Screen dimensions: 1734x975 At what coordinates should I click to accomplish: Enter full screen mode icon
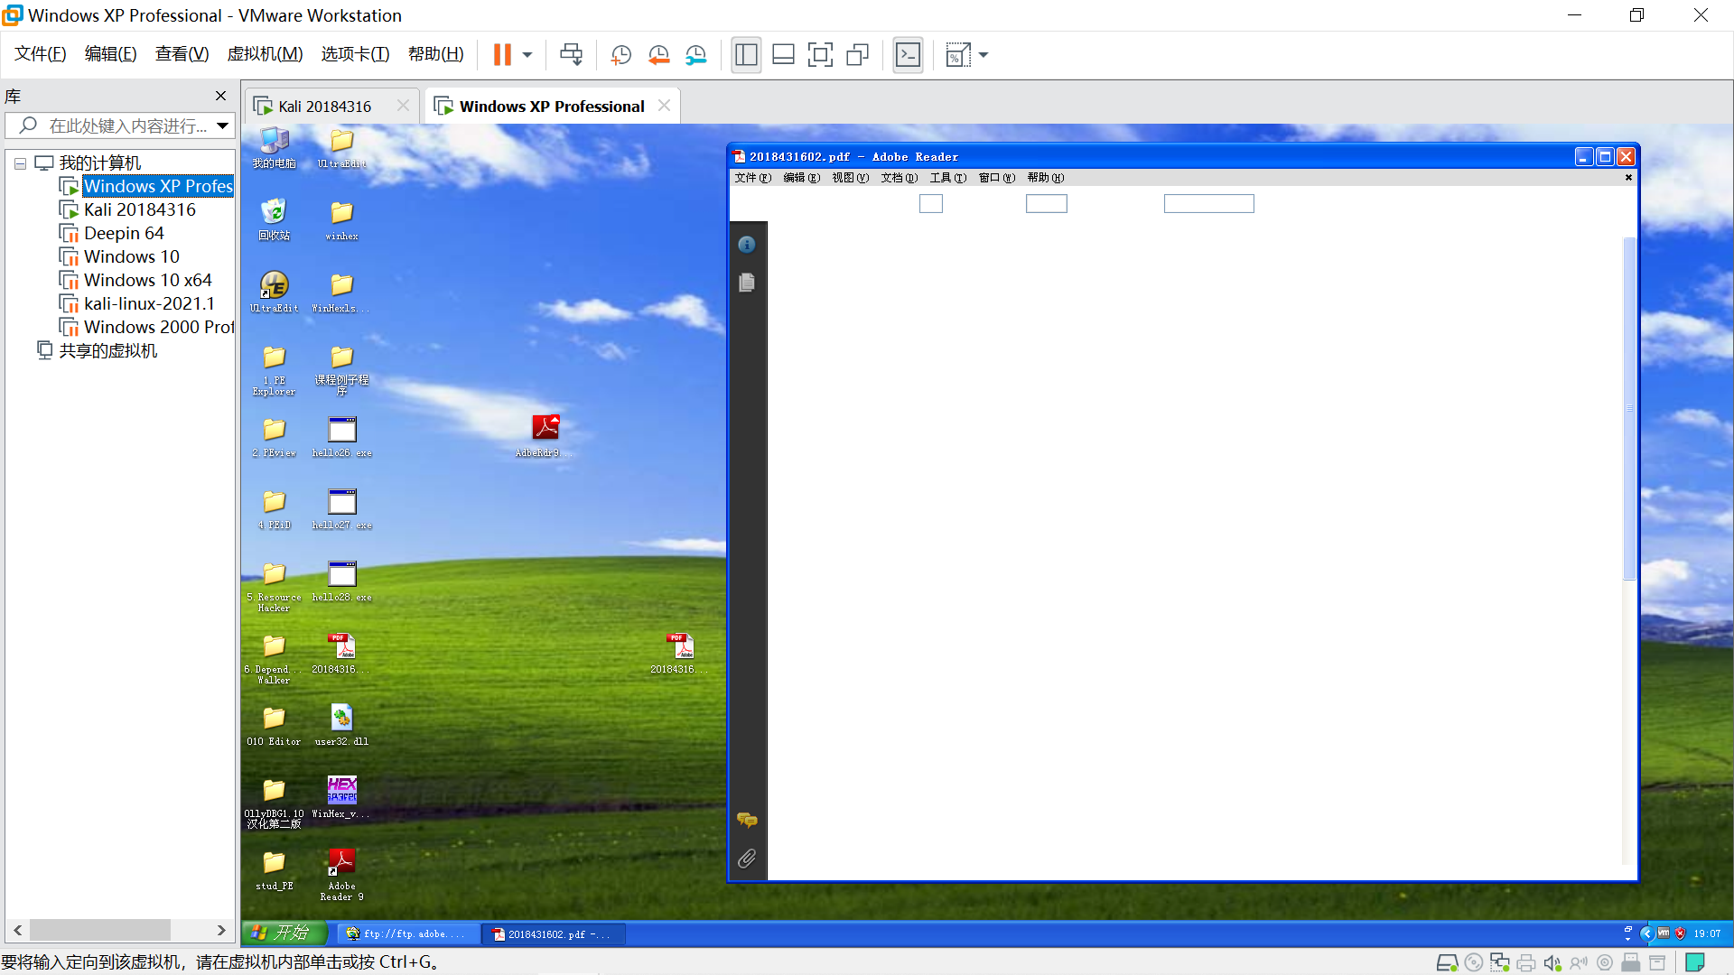coord(820,55)
